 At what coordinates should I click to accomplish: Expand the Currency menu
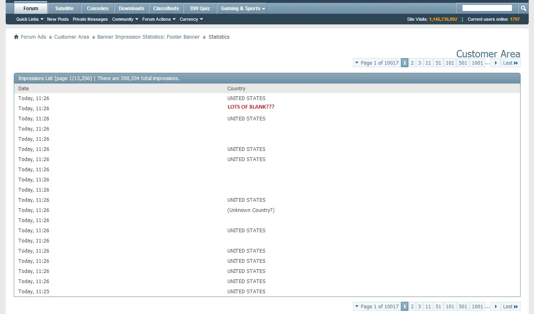click(191, 19)
